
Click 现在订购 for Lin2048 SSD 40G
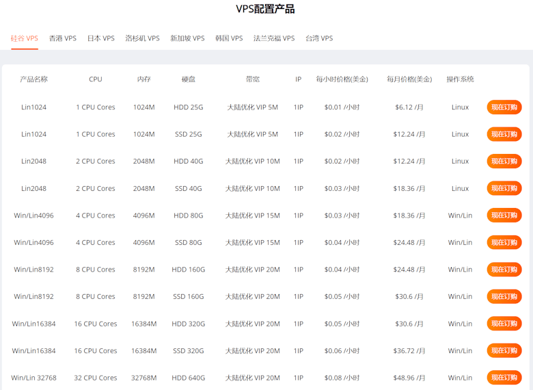pyautogui.click(x=504, y=188)
